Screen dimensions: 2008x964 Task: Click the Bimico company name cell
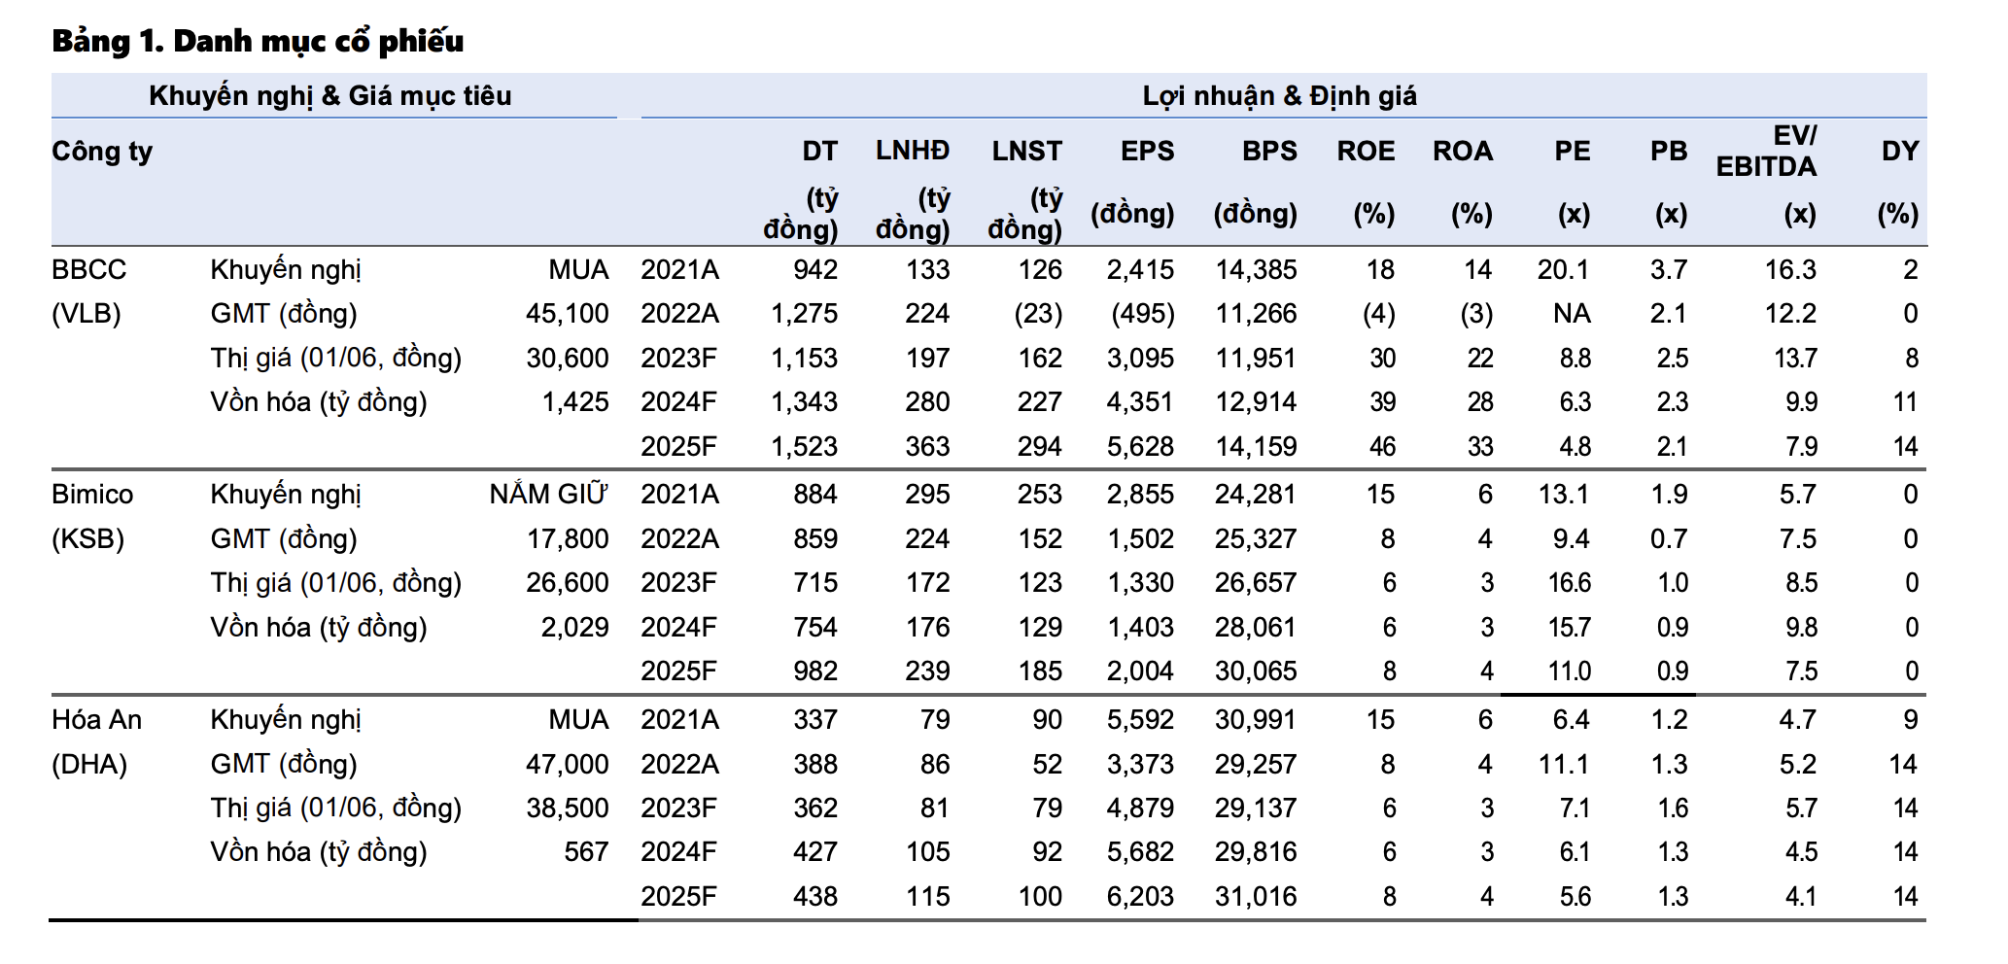[92, 495]
